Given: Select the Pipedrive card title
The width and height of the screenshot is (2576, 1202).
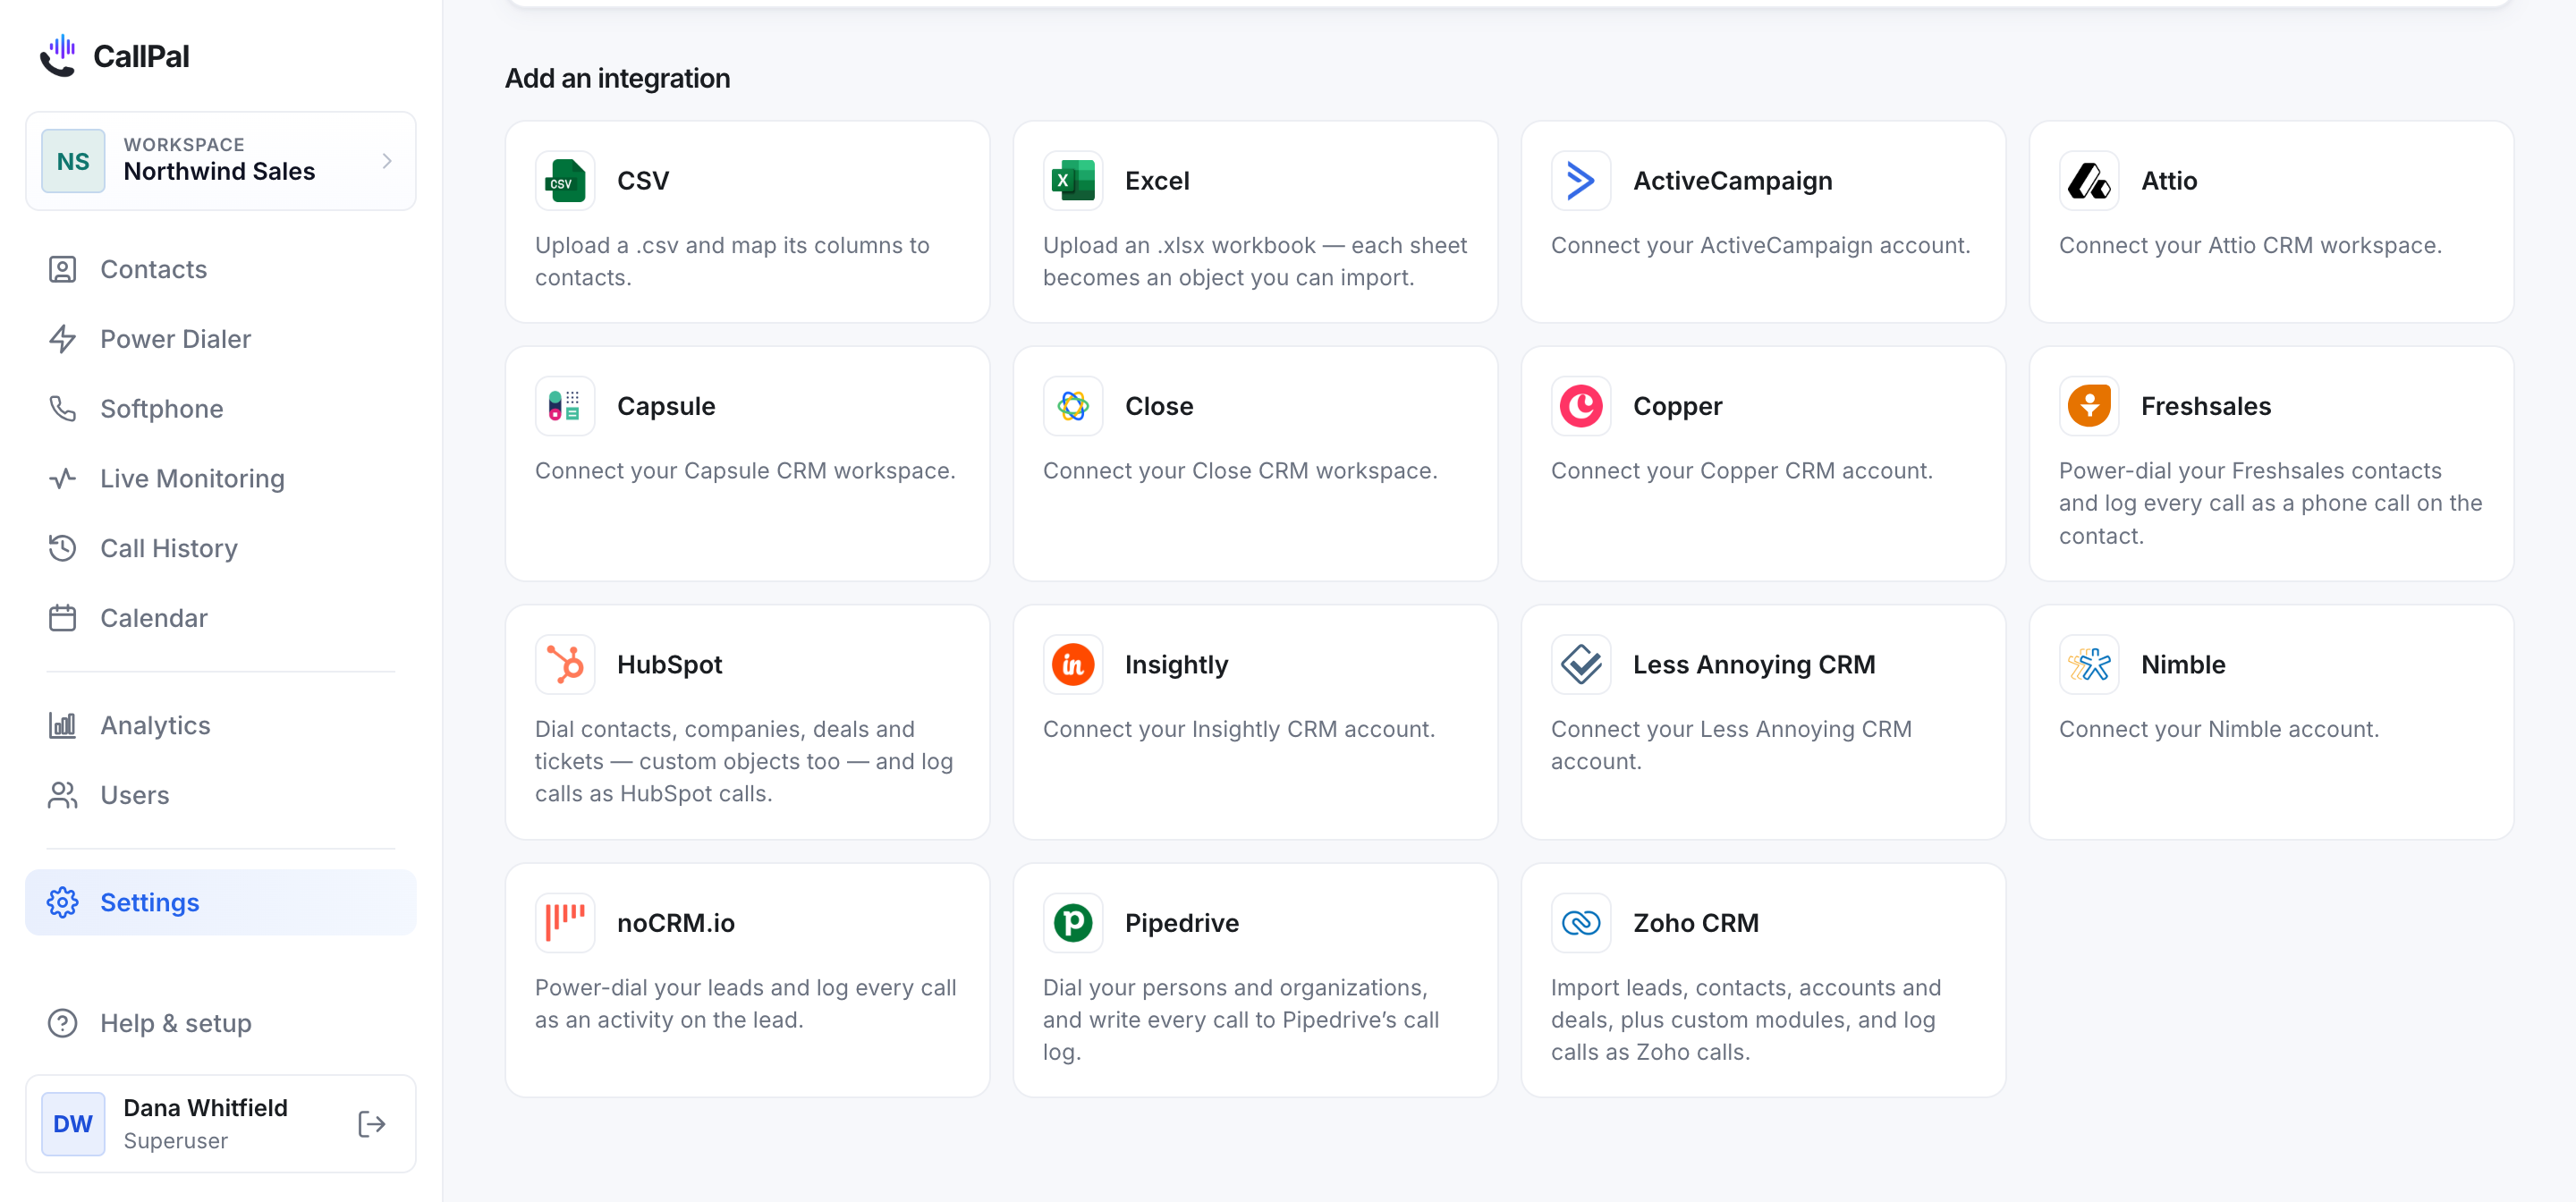Looking at the screenshot, I should point(1182,922).
